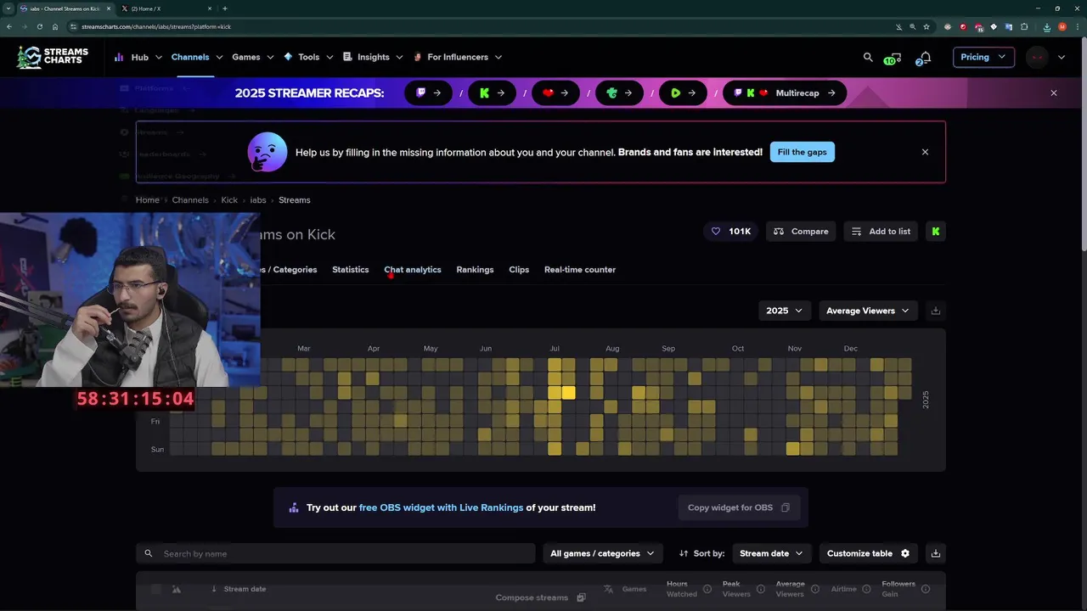Open the YouTube streamer recap
The image size is (1087, 611).
[556, 93]
